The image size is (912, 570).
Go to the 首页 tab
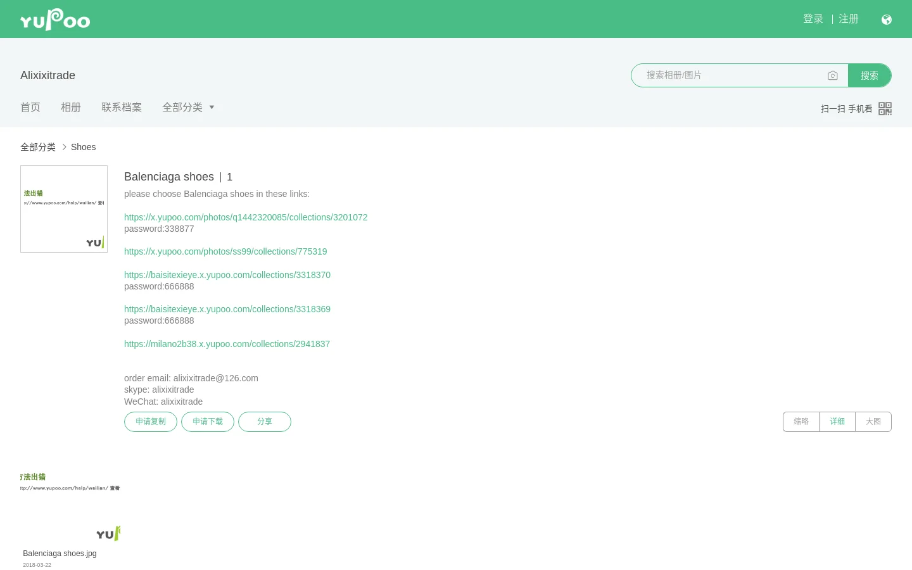[x=30, y=107]
